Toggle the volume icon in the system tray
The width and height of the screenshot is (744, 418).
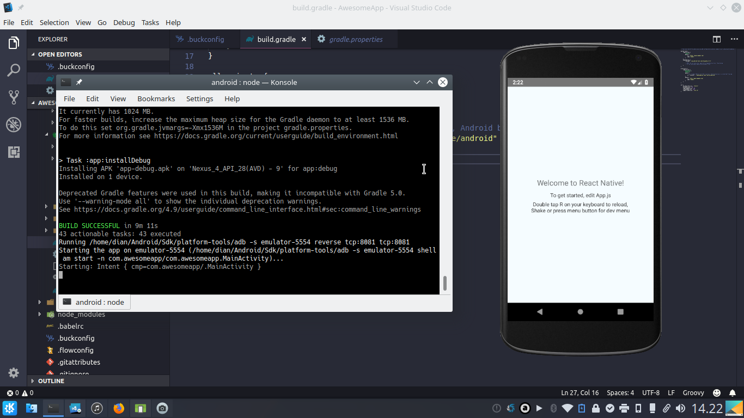click(680, 408)
